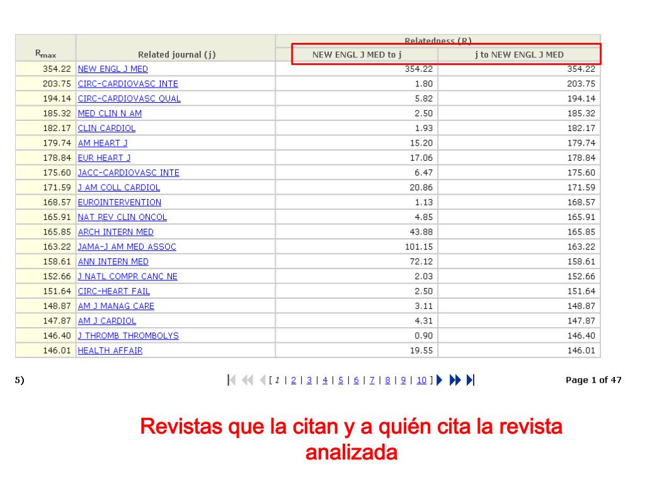Click the skip back ten pages arrow

pyautogui.click(x=248, y=380)
